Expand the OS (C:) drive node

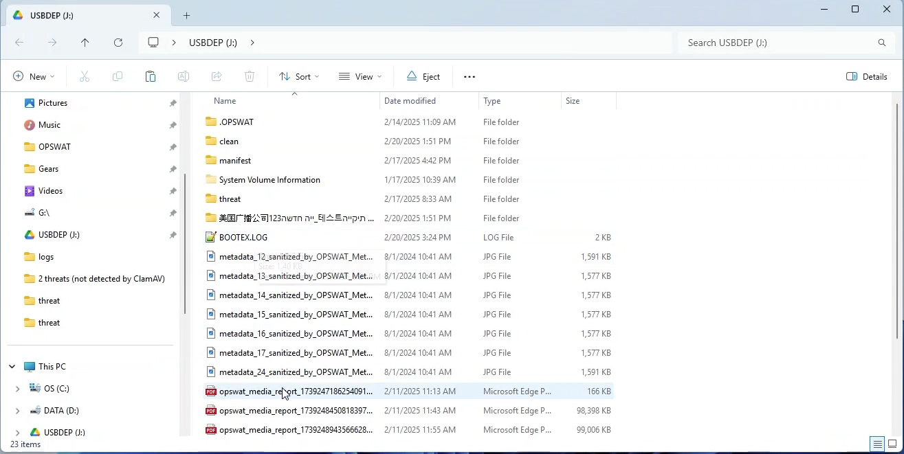tap(17, 389)
